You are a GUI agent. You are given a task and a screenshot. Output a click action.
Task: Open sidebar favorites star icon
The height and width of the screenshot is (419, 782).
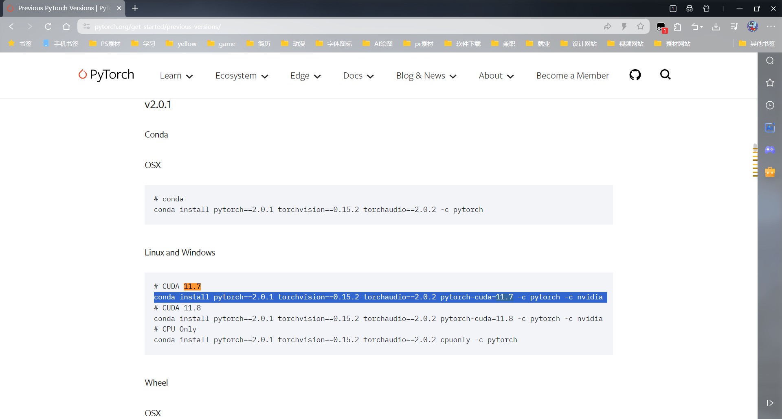[x=770, y=83]
